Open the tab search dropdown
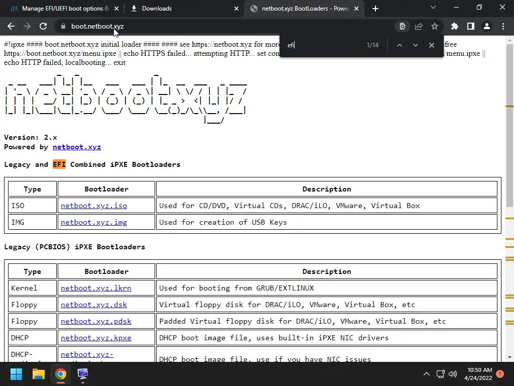The image size is (514, 386). (x=433, y=7)
